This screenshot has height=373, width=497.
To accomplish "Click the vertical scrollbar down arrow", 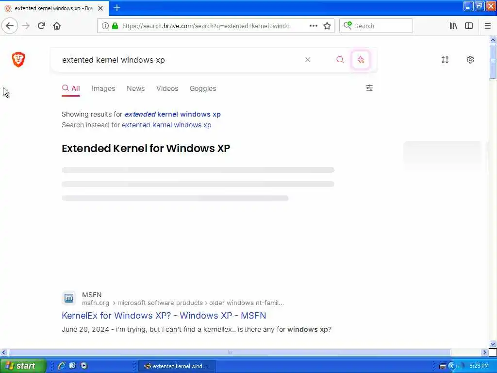I will click(x=492, y=344).
